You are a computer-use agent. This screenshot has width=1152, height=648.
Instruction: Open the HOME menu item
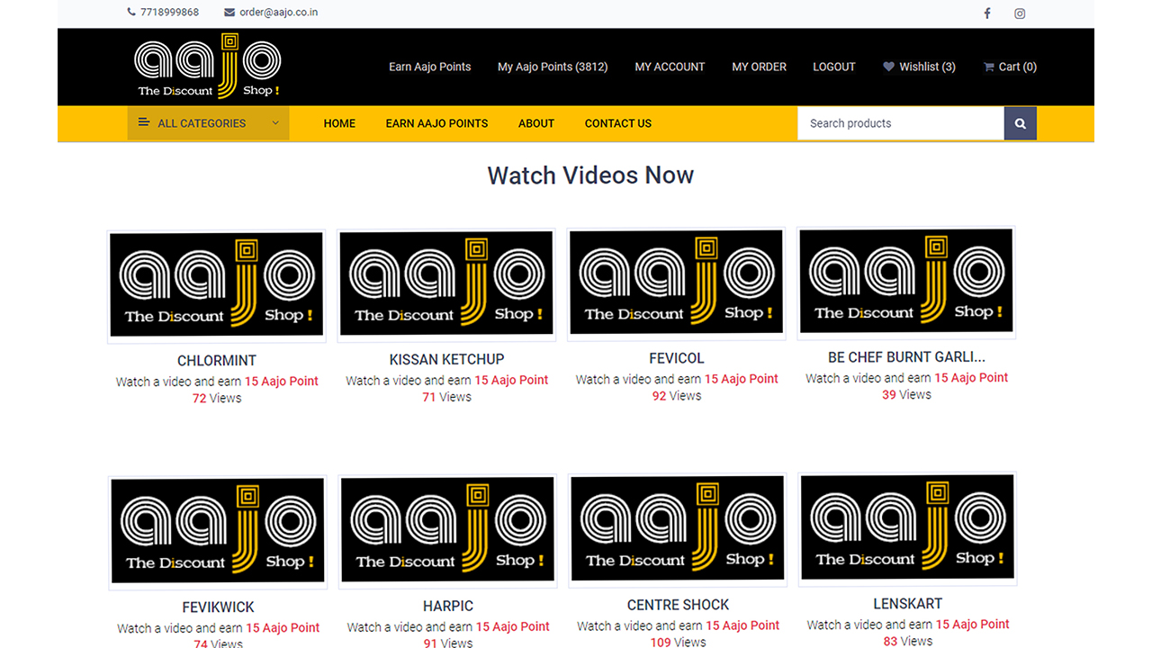(339, 123)
